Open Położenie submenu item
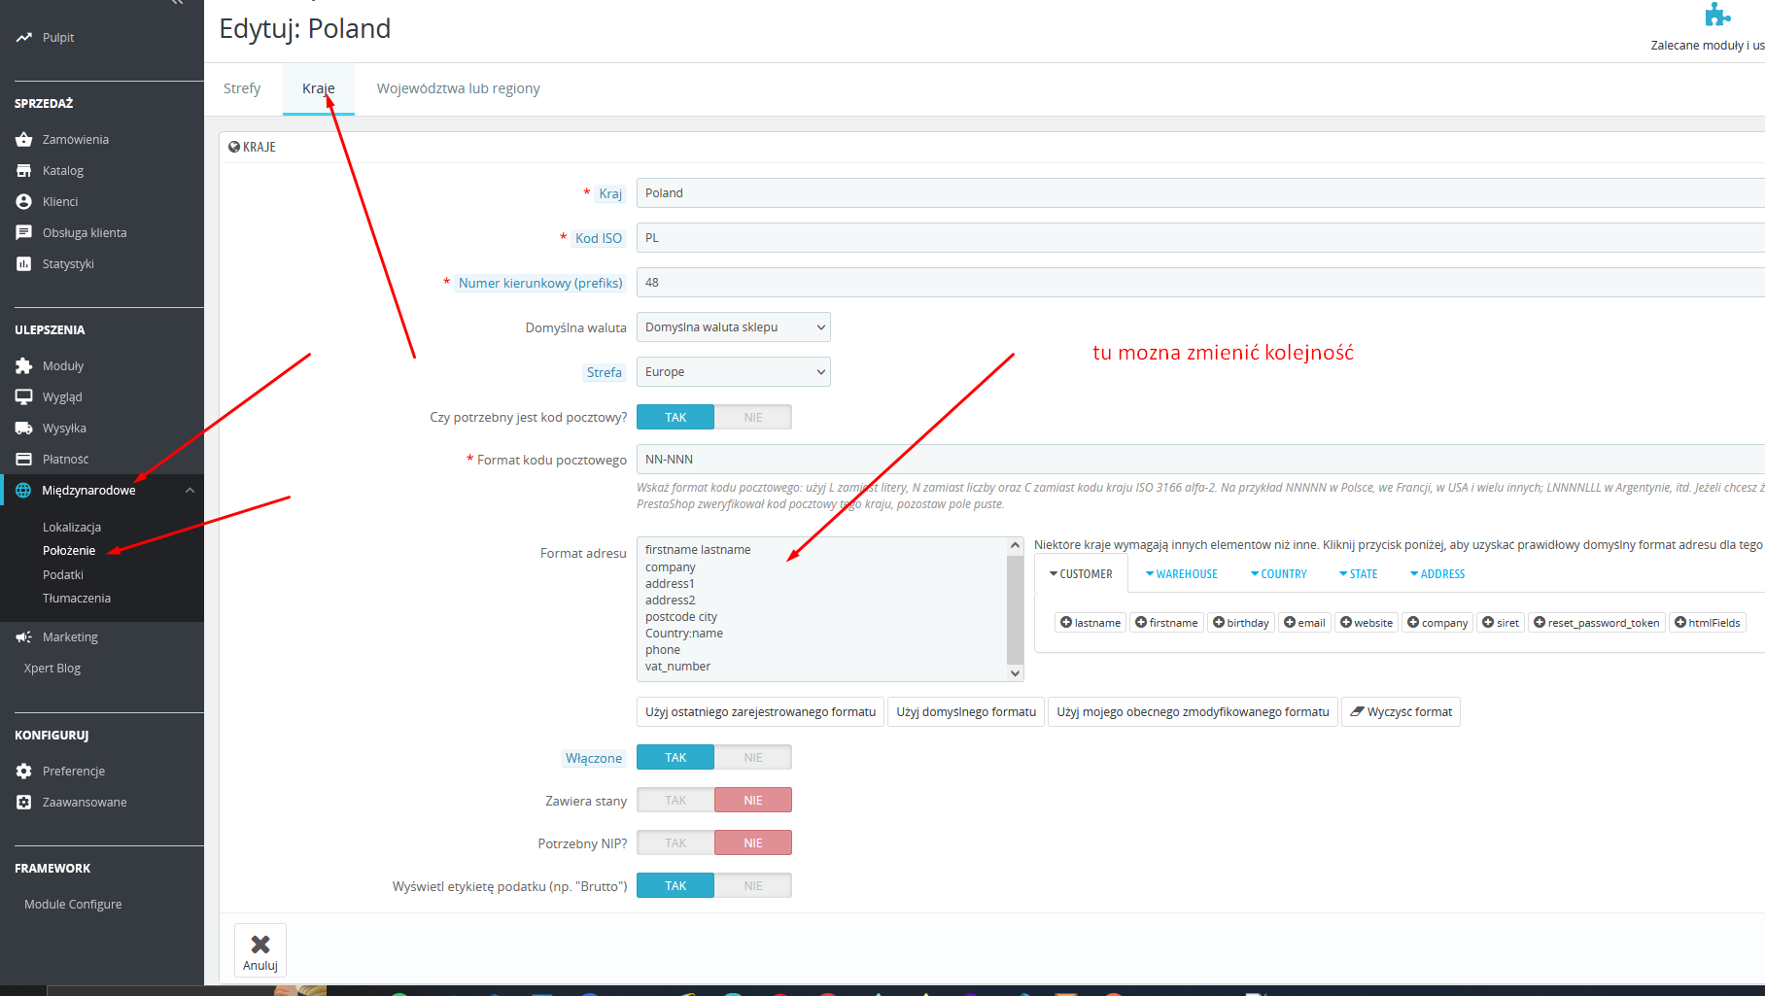This screenshot has height=996, width=1765. point(69,551)
